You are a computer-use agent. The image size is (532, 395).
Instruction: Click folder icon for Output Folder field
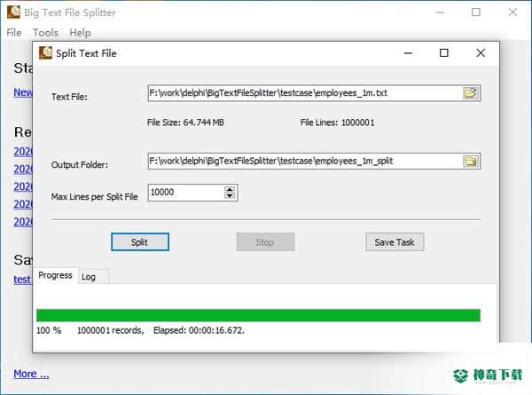pos(471,161)
